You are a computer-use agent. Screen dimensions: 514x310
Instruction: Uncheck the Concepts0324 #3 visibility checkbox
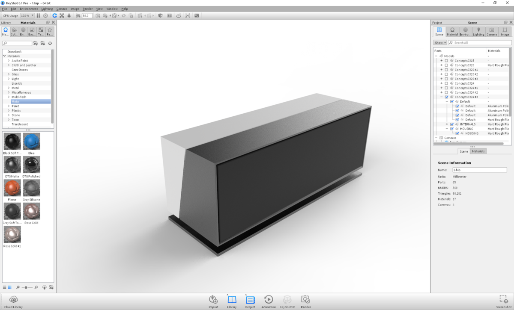click(x=446, y=97)
